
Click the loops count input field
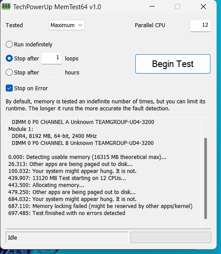[52, 58]
